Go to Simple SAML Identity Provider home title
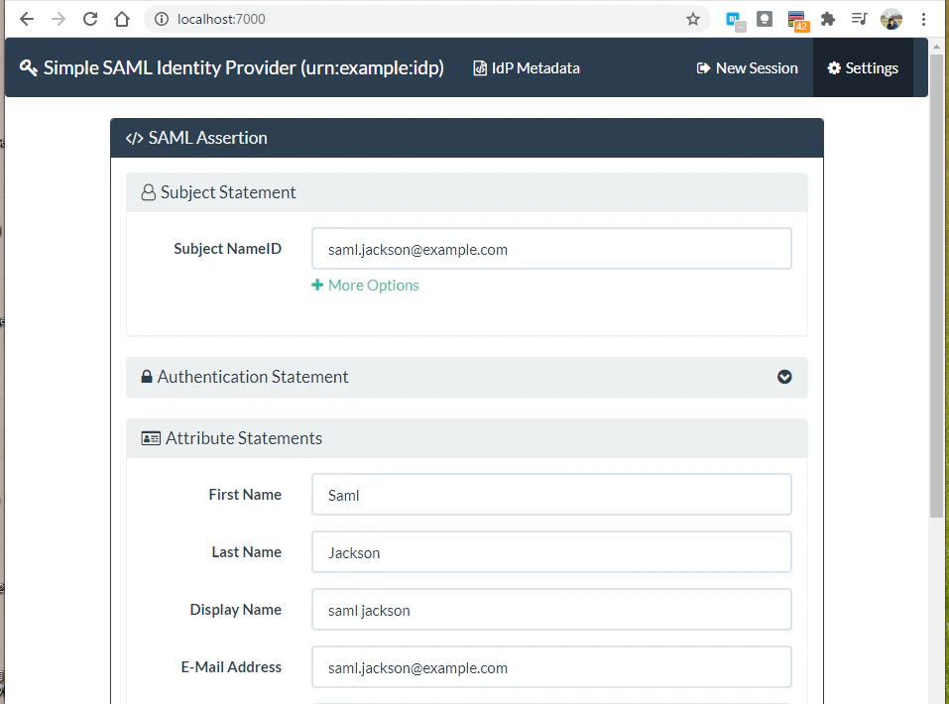This screenshot has width=949, height=704. click(x=232, y=67)
